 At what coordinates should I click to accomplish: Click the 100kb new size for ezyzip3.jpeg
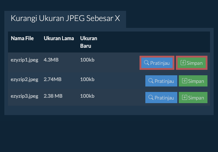[87, 96]
